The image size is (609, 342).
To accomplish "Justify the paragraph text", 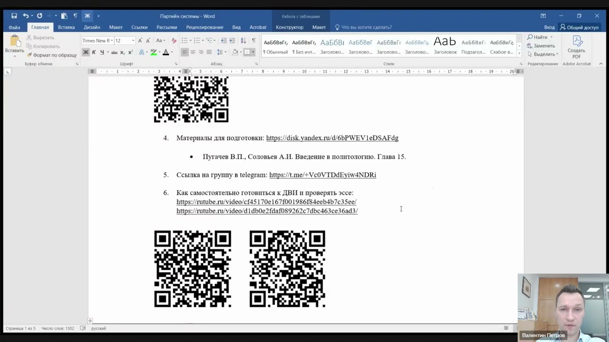I will pos(209,52).
